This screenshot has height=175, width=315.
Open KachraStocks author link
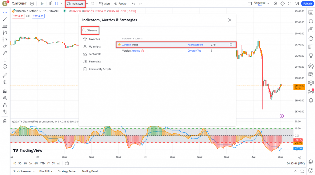pos(195,45)
